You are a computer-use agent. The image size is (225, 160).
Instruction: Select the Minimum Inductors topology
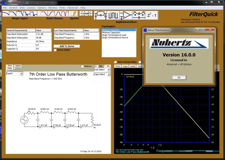(x=119, y=30)
